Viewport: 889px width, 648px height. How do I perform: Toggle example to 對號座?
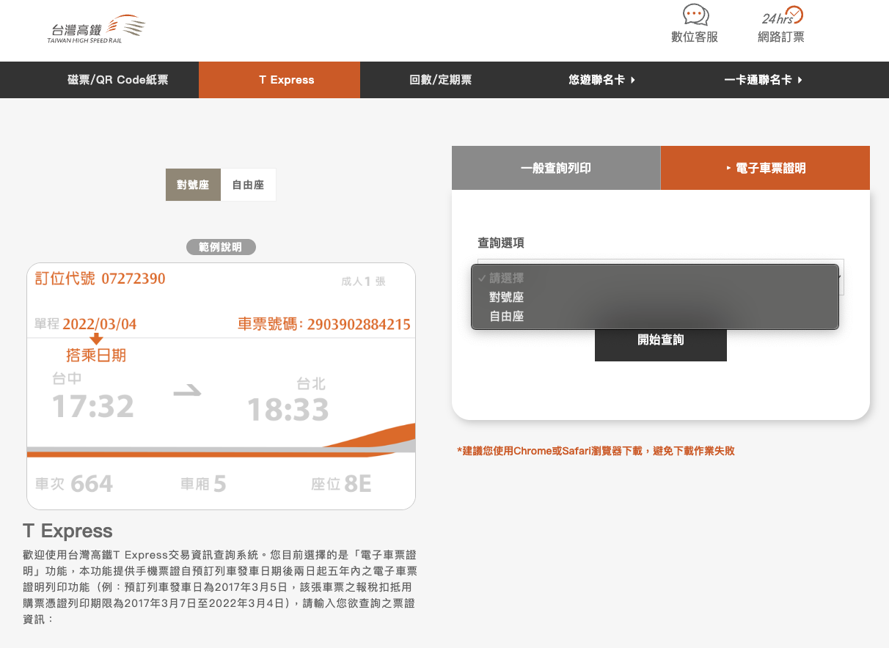click(193, 185)
